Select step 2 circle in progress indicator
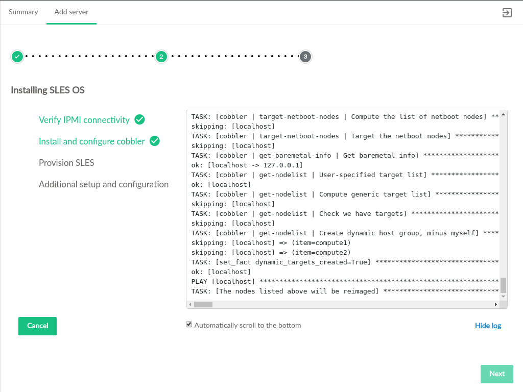The width and height of the screenshot is (523, 392). coord(161,57)
